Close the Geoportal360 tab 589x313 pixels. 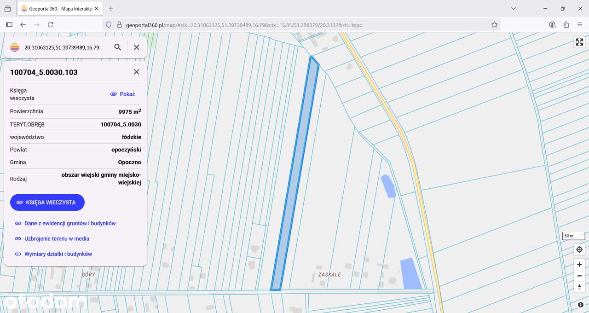(x=97, y=9)
